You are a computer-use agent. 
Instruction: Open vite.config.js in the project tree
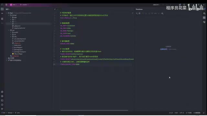coord(17,54)
